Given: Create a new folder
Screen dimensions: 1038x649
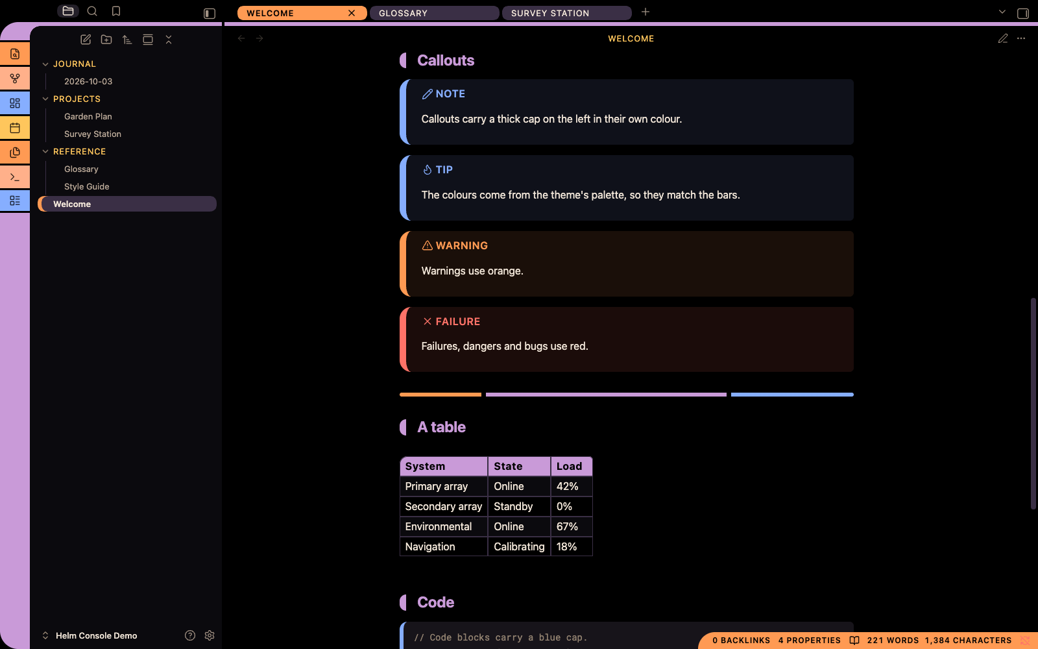Looking at the screenshot, I should (x=106, y=40).
